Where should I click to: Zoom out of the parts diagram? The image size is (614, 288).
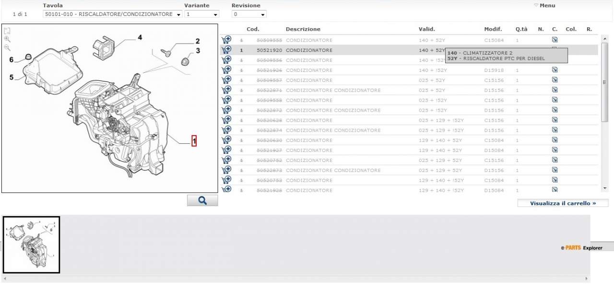7,47
